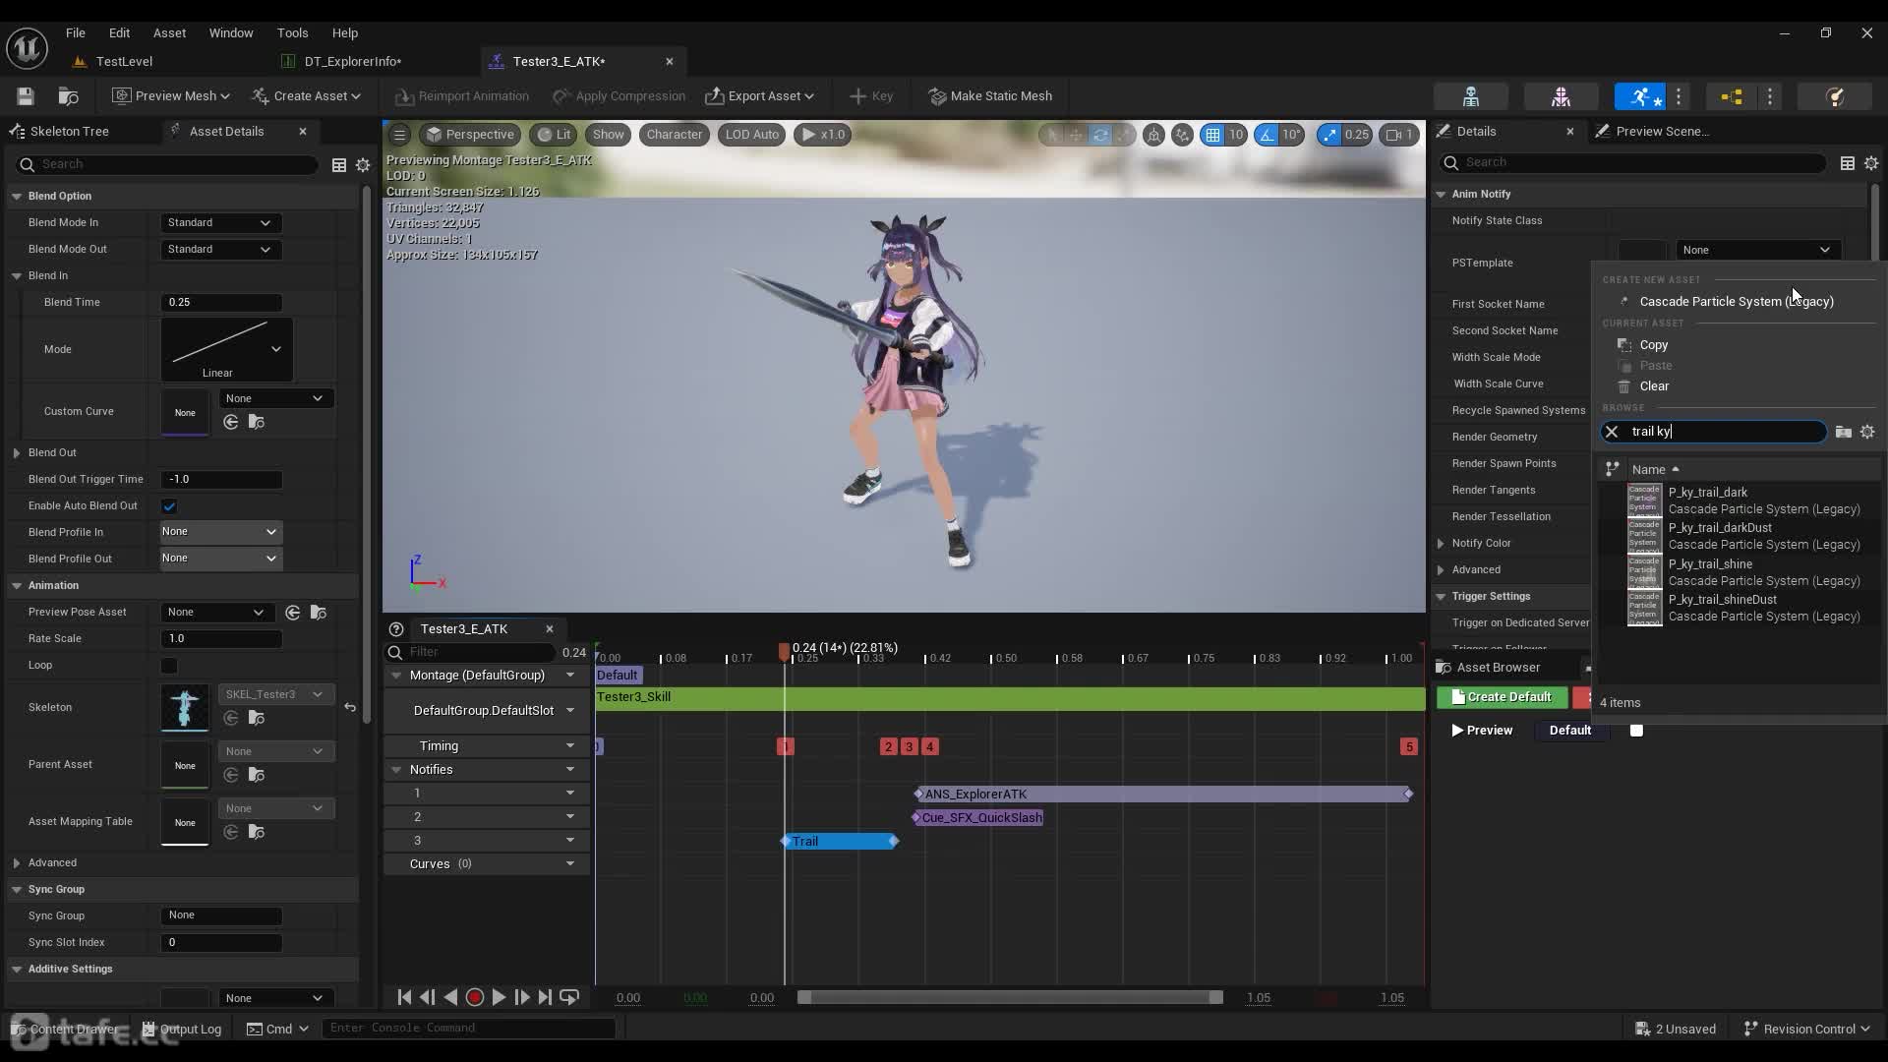Browse to asset in Content Browser icon
Image resolution: width=1888 pixels, height=1062 pixels.
tap(68, 96)
